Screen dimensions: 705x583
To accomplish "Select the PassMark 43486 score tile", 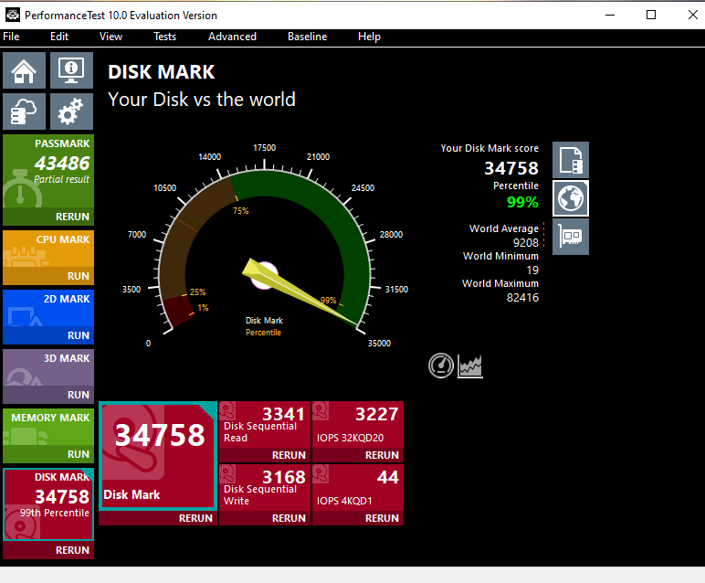I will (48, 171).
